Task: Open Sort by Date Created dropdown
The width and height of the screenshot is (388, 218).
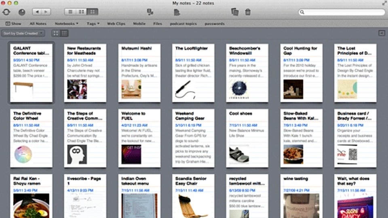Action: click(x=23, y=34)
